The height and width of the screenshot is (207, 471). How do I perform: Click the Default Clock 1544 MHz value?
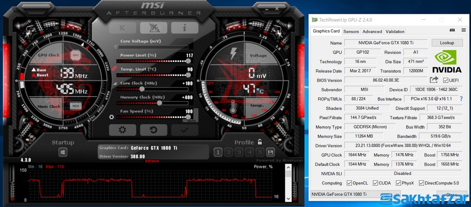[357, 164]
